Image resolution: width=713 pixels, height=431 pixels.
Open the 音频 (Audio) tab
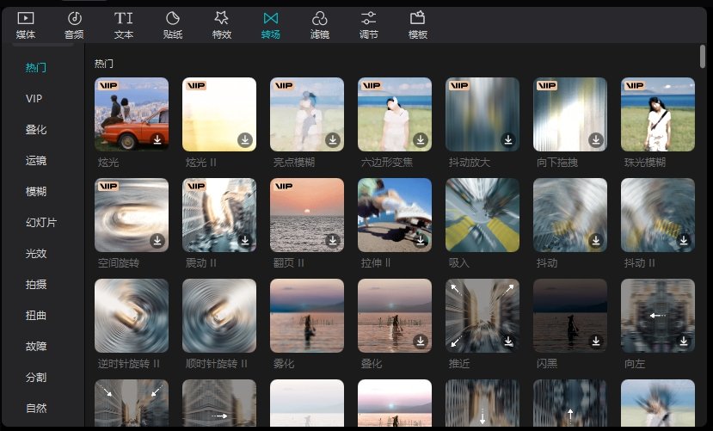pos(74,26)
